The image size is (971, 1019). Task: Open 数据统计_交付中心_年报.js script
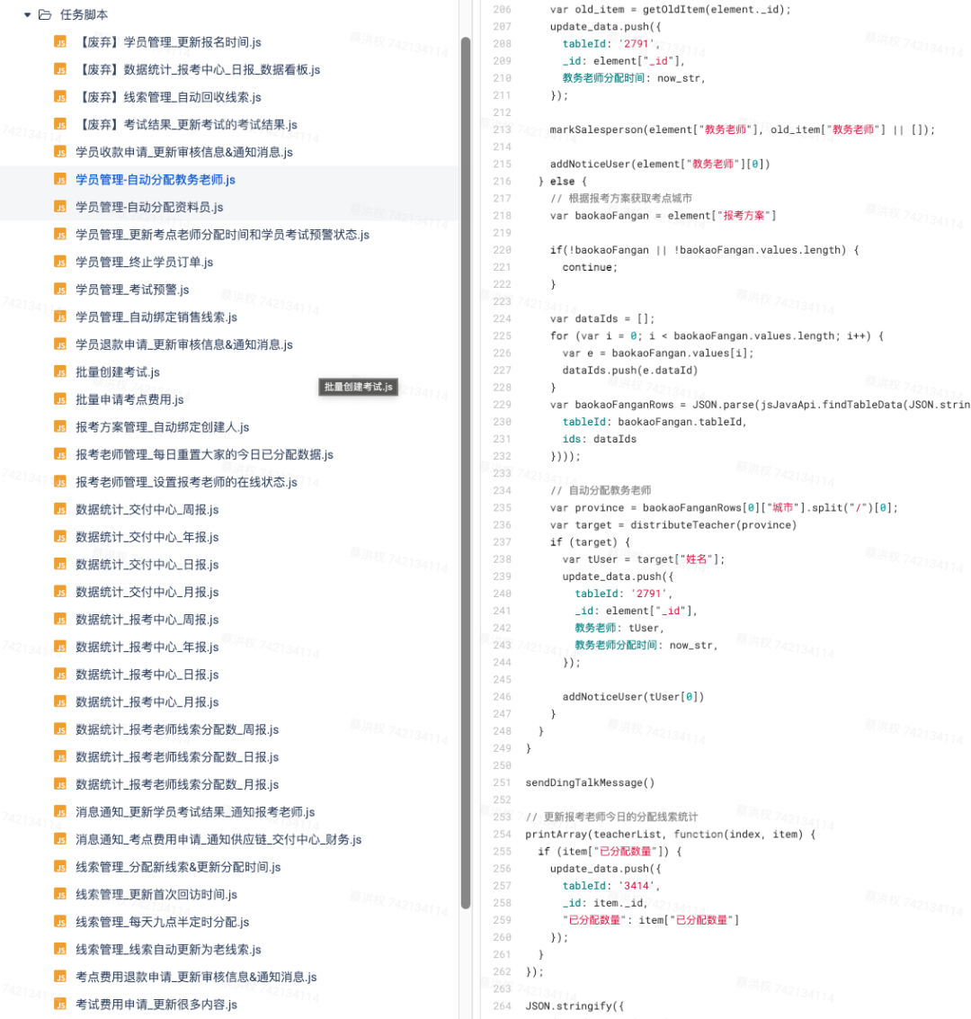[147, 537]
